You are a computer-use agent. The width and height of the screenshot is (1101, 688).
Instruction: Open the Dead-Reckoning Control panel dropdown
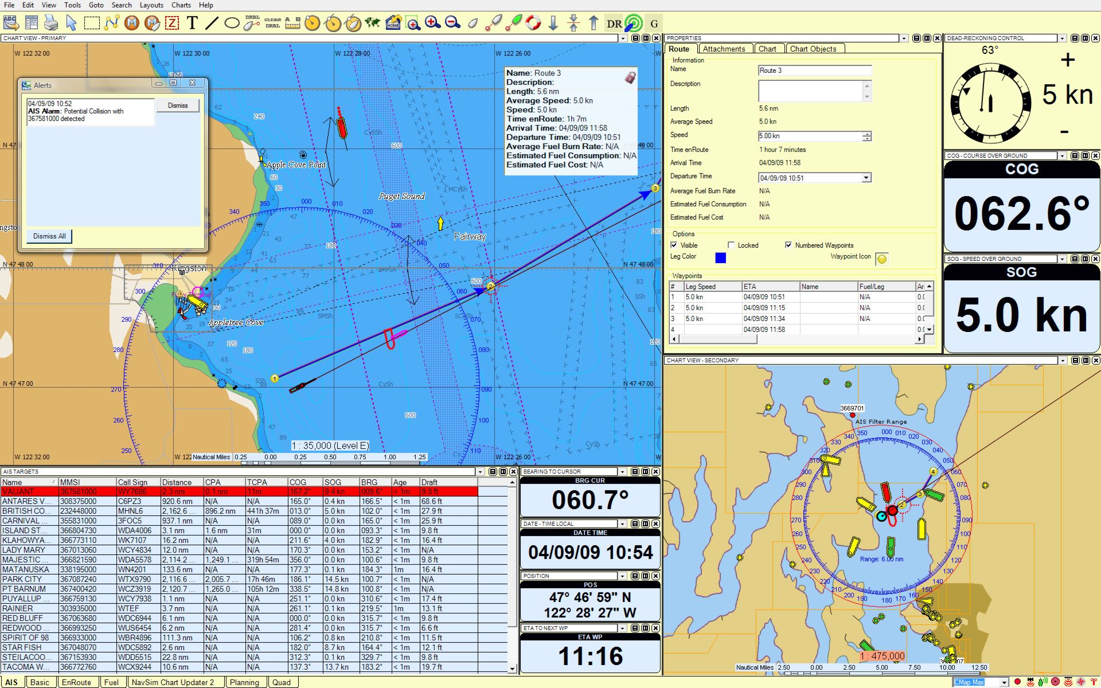point(1062,38)
